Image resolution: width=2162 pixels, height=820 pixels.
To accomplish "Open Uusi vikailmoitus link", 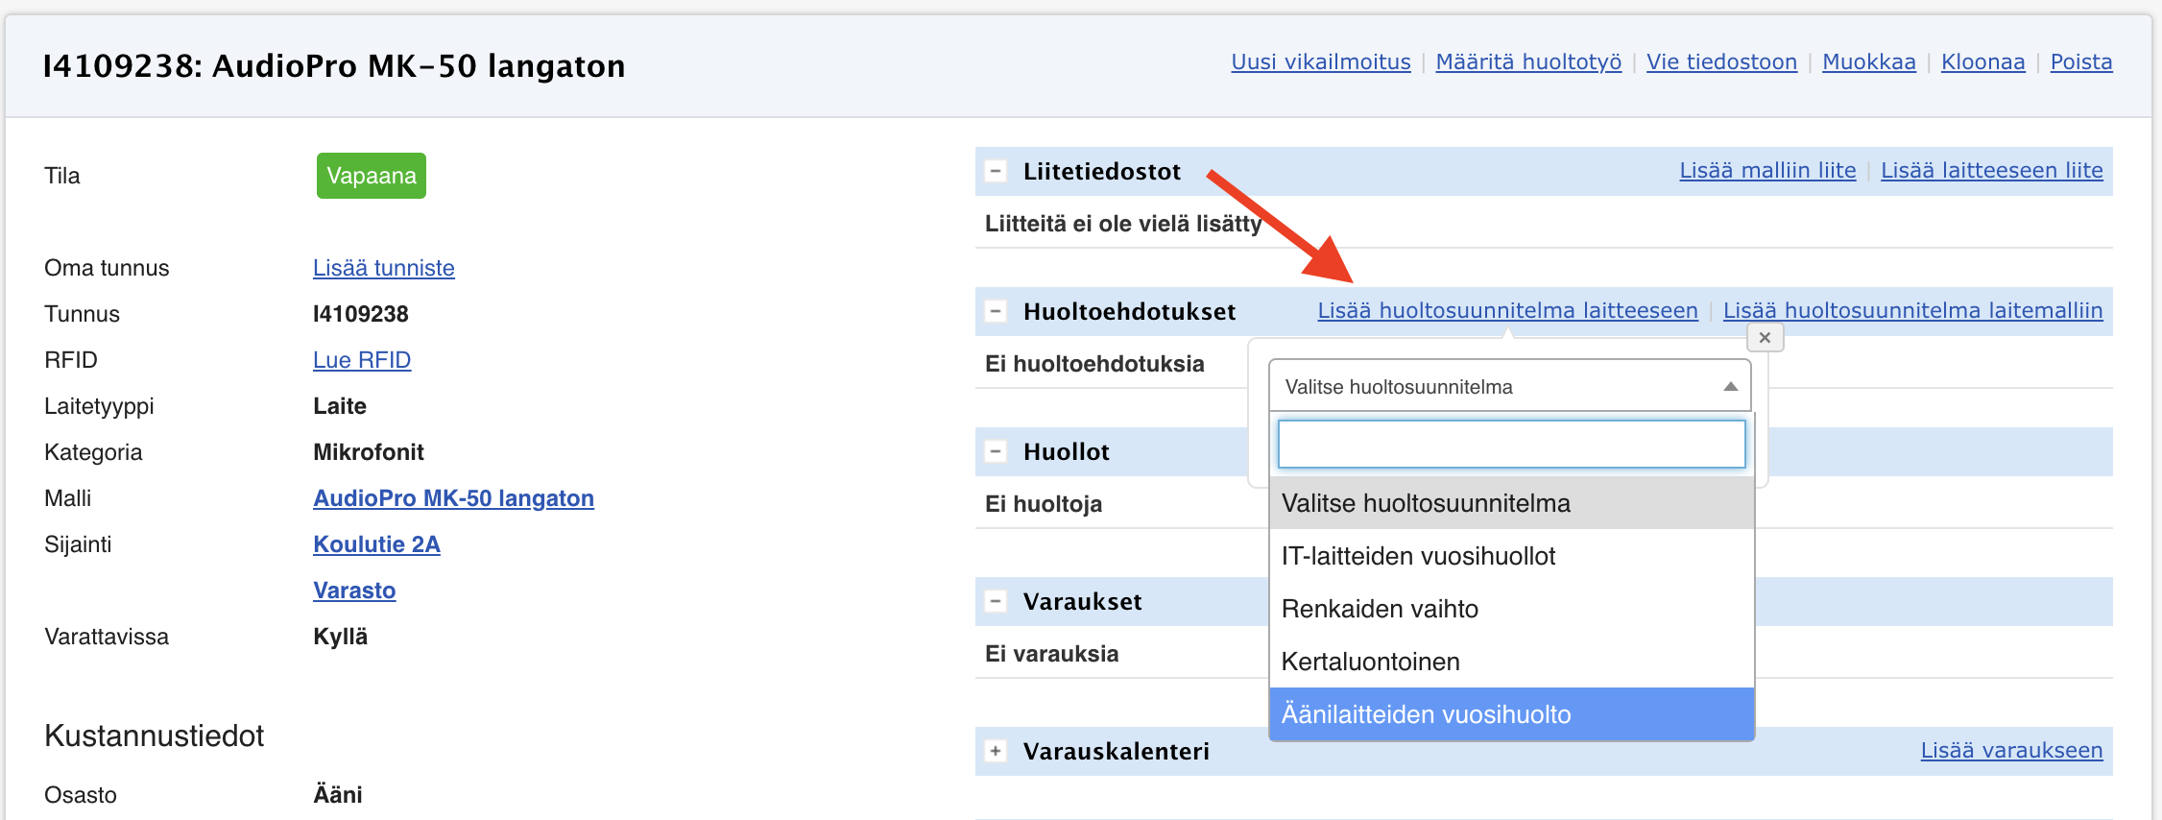I will tap(1321, 62).
